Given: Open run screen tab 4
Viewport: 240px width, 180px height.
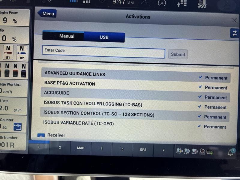Looking at the screenshot, I should pos(101,148).
